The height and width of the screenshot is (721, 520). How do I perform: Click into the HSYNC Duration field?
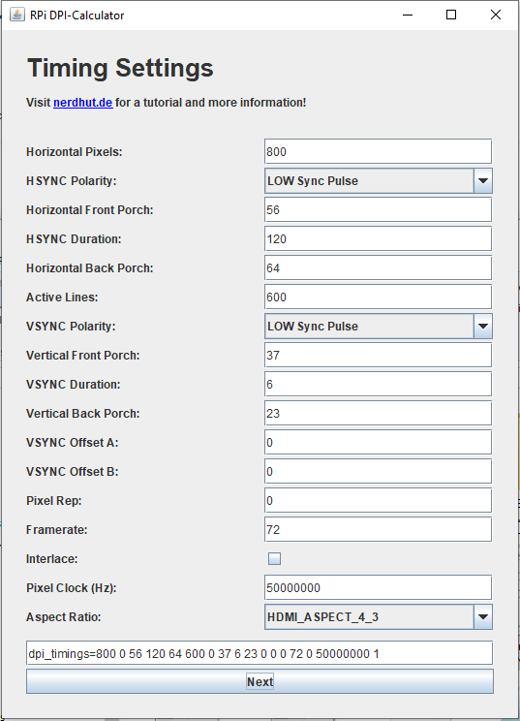pyautogui.click(x=378, y=239)
